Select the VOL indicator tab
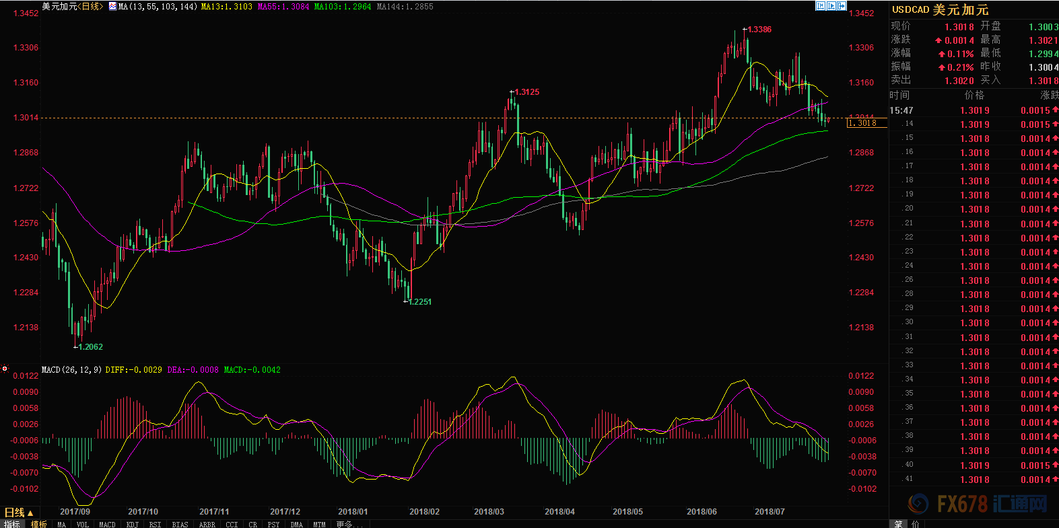Image resolution: width=1059 pixels, height=528 pixels. [x=82, y=524]
